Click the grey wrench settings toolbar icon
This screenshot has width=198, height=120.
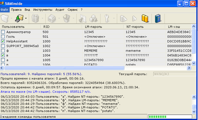107,18
